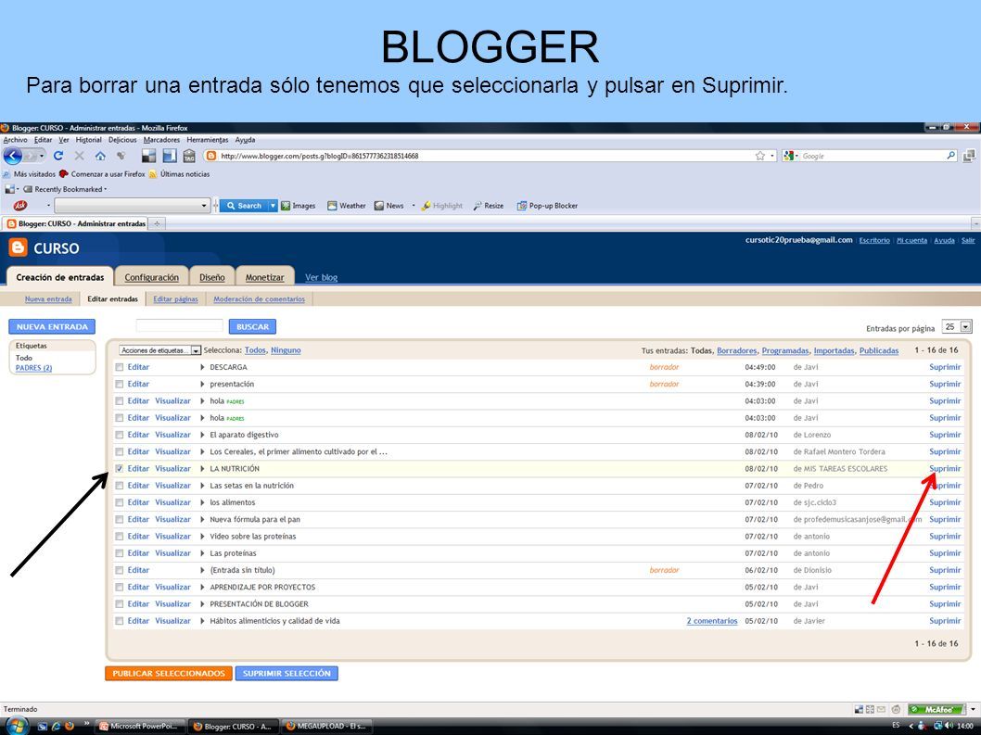The image size is (981, 735).
Task: Tick the Hábitos alimenticios y calidad de vida checkbox
Action: coord(120,621)
